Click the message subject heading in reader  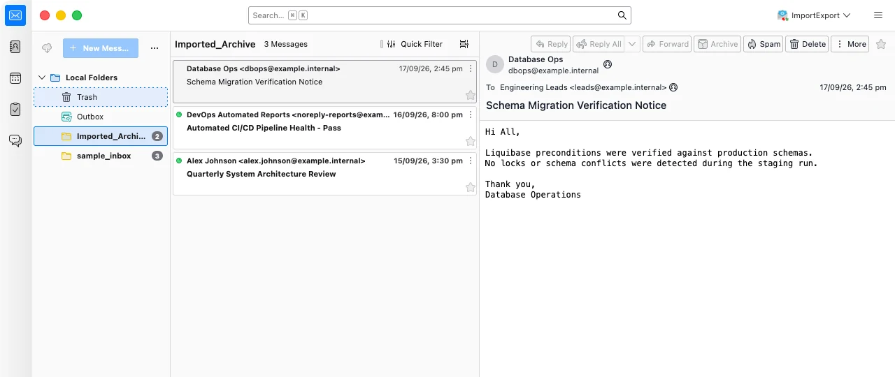pyautogui.click(x=576, y=105)
